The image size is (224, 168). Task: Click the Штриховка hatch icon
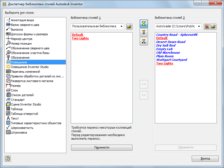pyautogui.click(x=8, y=132)
